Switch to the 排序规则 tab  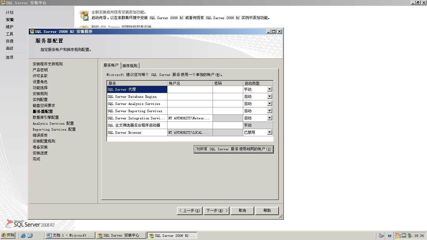click(130, 66)
